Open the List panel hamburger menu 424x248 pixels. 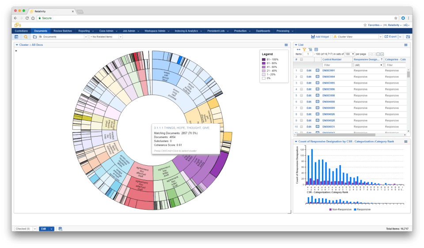(x=406, y=45)
